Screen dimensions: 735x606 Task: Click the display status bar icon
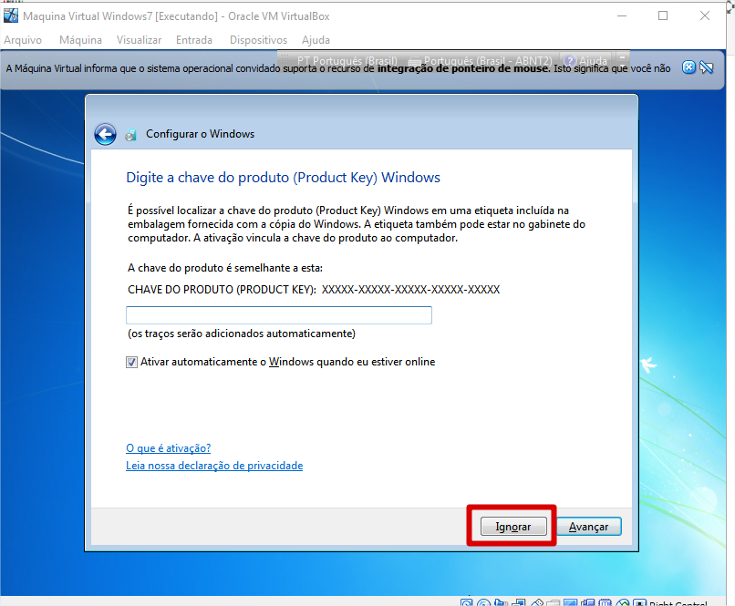coord(571,602)
